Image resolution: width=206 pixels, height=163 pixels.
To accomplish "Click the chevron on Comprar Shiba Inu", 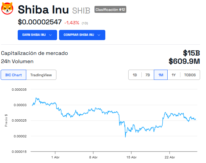I will click(x=99, y=35).
